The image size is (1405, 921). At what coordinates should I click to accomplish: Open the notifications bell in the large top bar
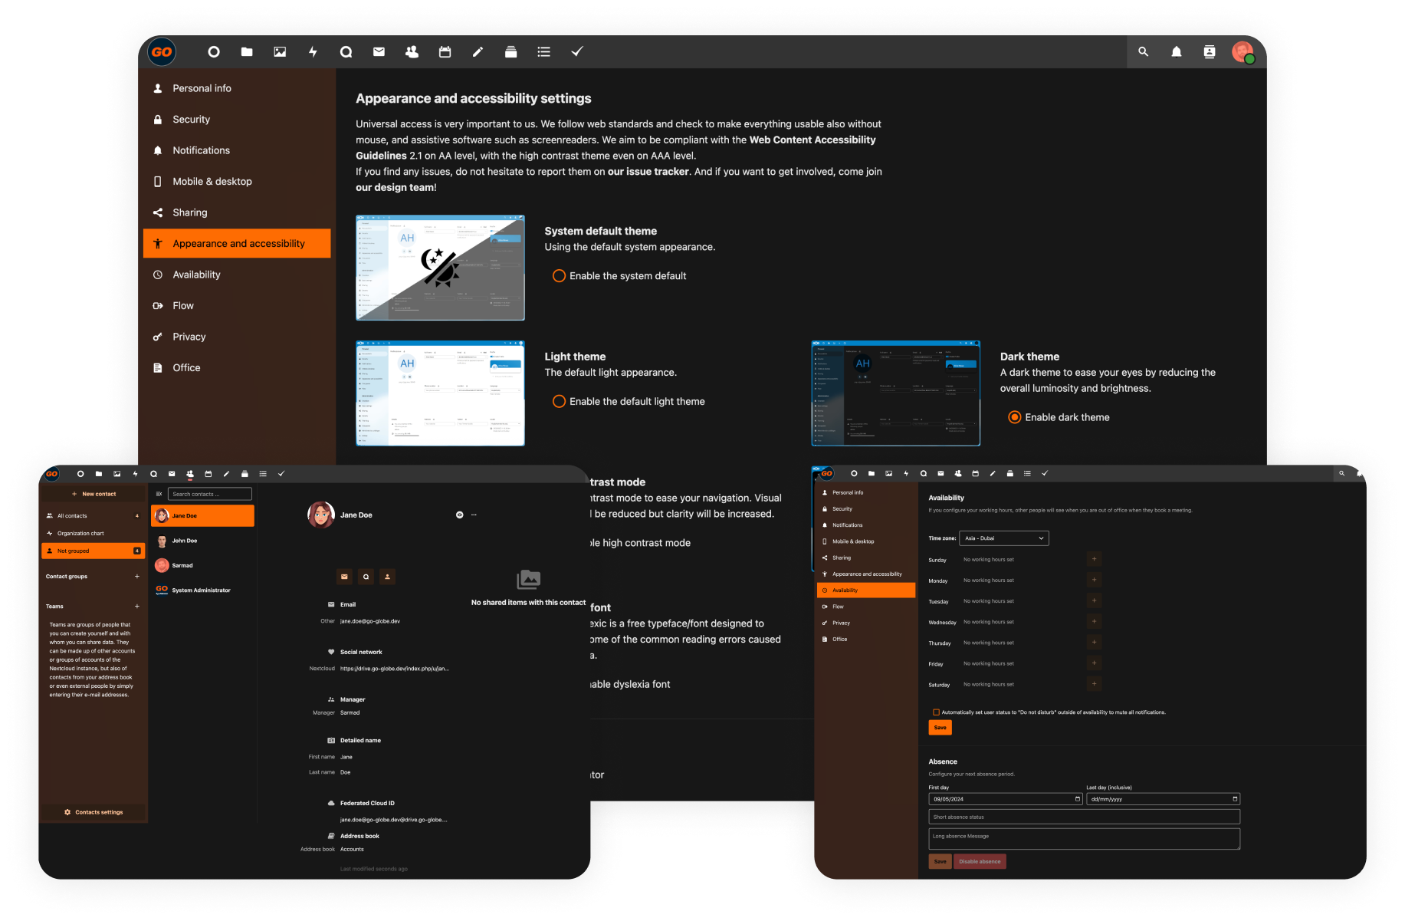(x=1176, y=52)
